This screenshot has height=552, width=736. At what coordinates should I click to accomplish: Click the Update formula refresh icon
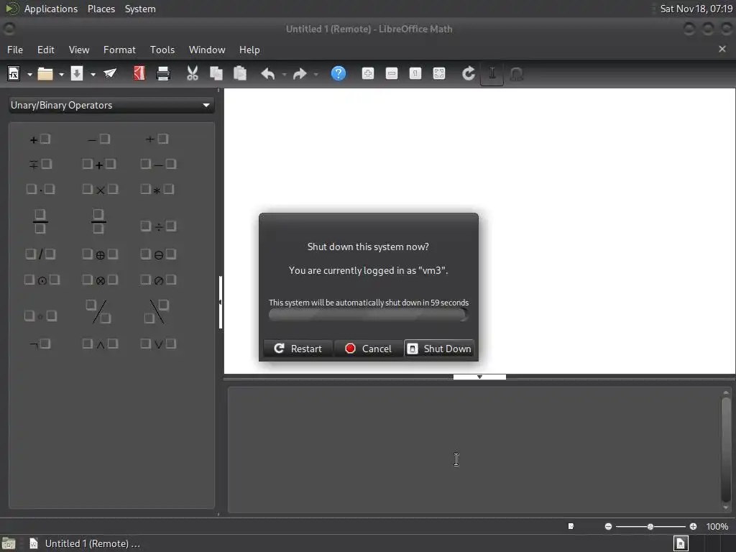click(x=469, y=73)
